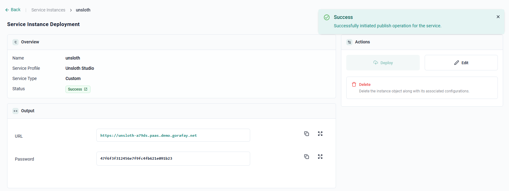The image size is (509, 191).
Task: Select the Unsloth Studio service profile value
Action: pos(80,68)
